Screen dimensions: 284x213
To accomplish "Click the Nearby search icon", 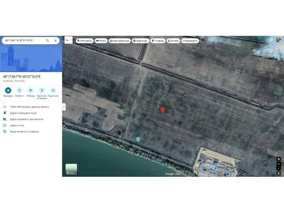I will pos(30,90).
